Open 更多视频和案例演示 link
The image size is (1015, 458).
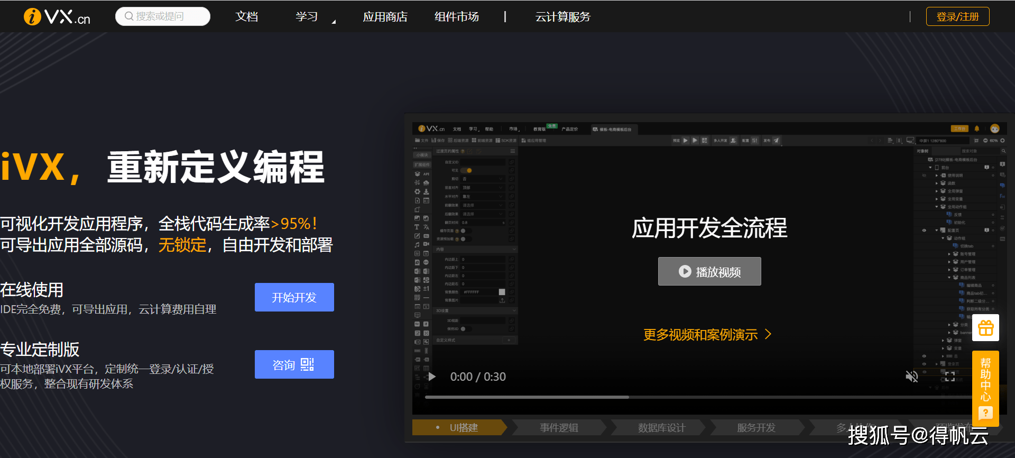tap(707, 334)
